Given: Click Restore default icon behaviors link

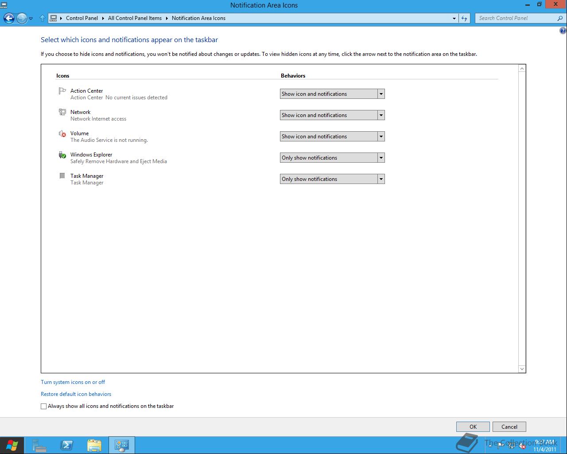Looking at the screenshot, I should tap(76, 394).
